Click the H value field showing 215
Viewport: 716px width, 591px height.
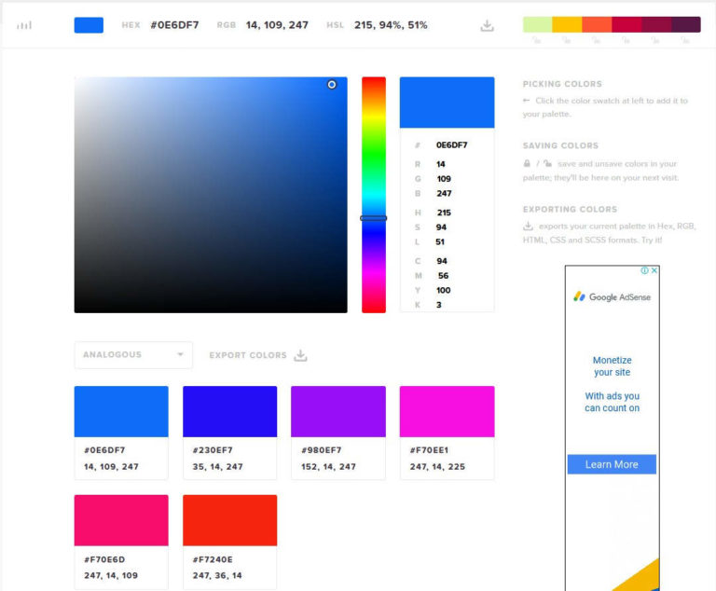[444, 213]
